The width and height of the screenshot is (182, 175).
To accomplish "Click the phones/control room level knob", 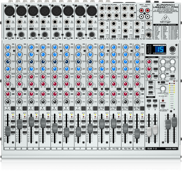I will click(163, 88).
